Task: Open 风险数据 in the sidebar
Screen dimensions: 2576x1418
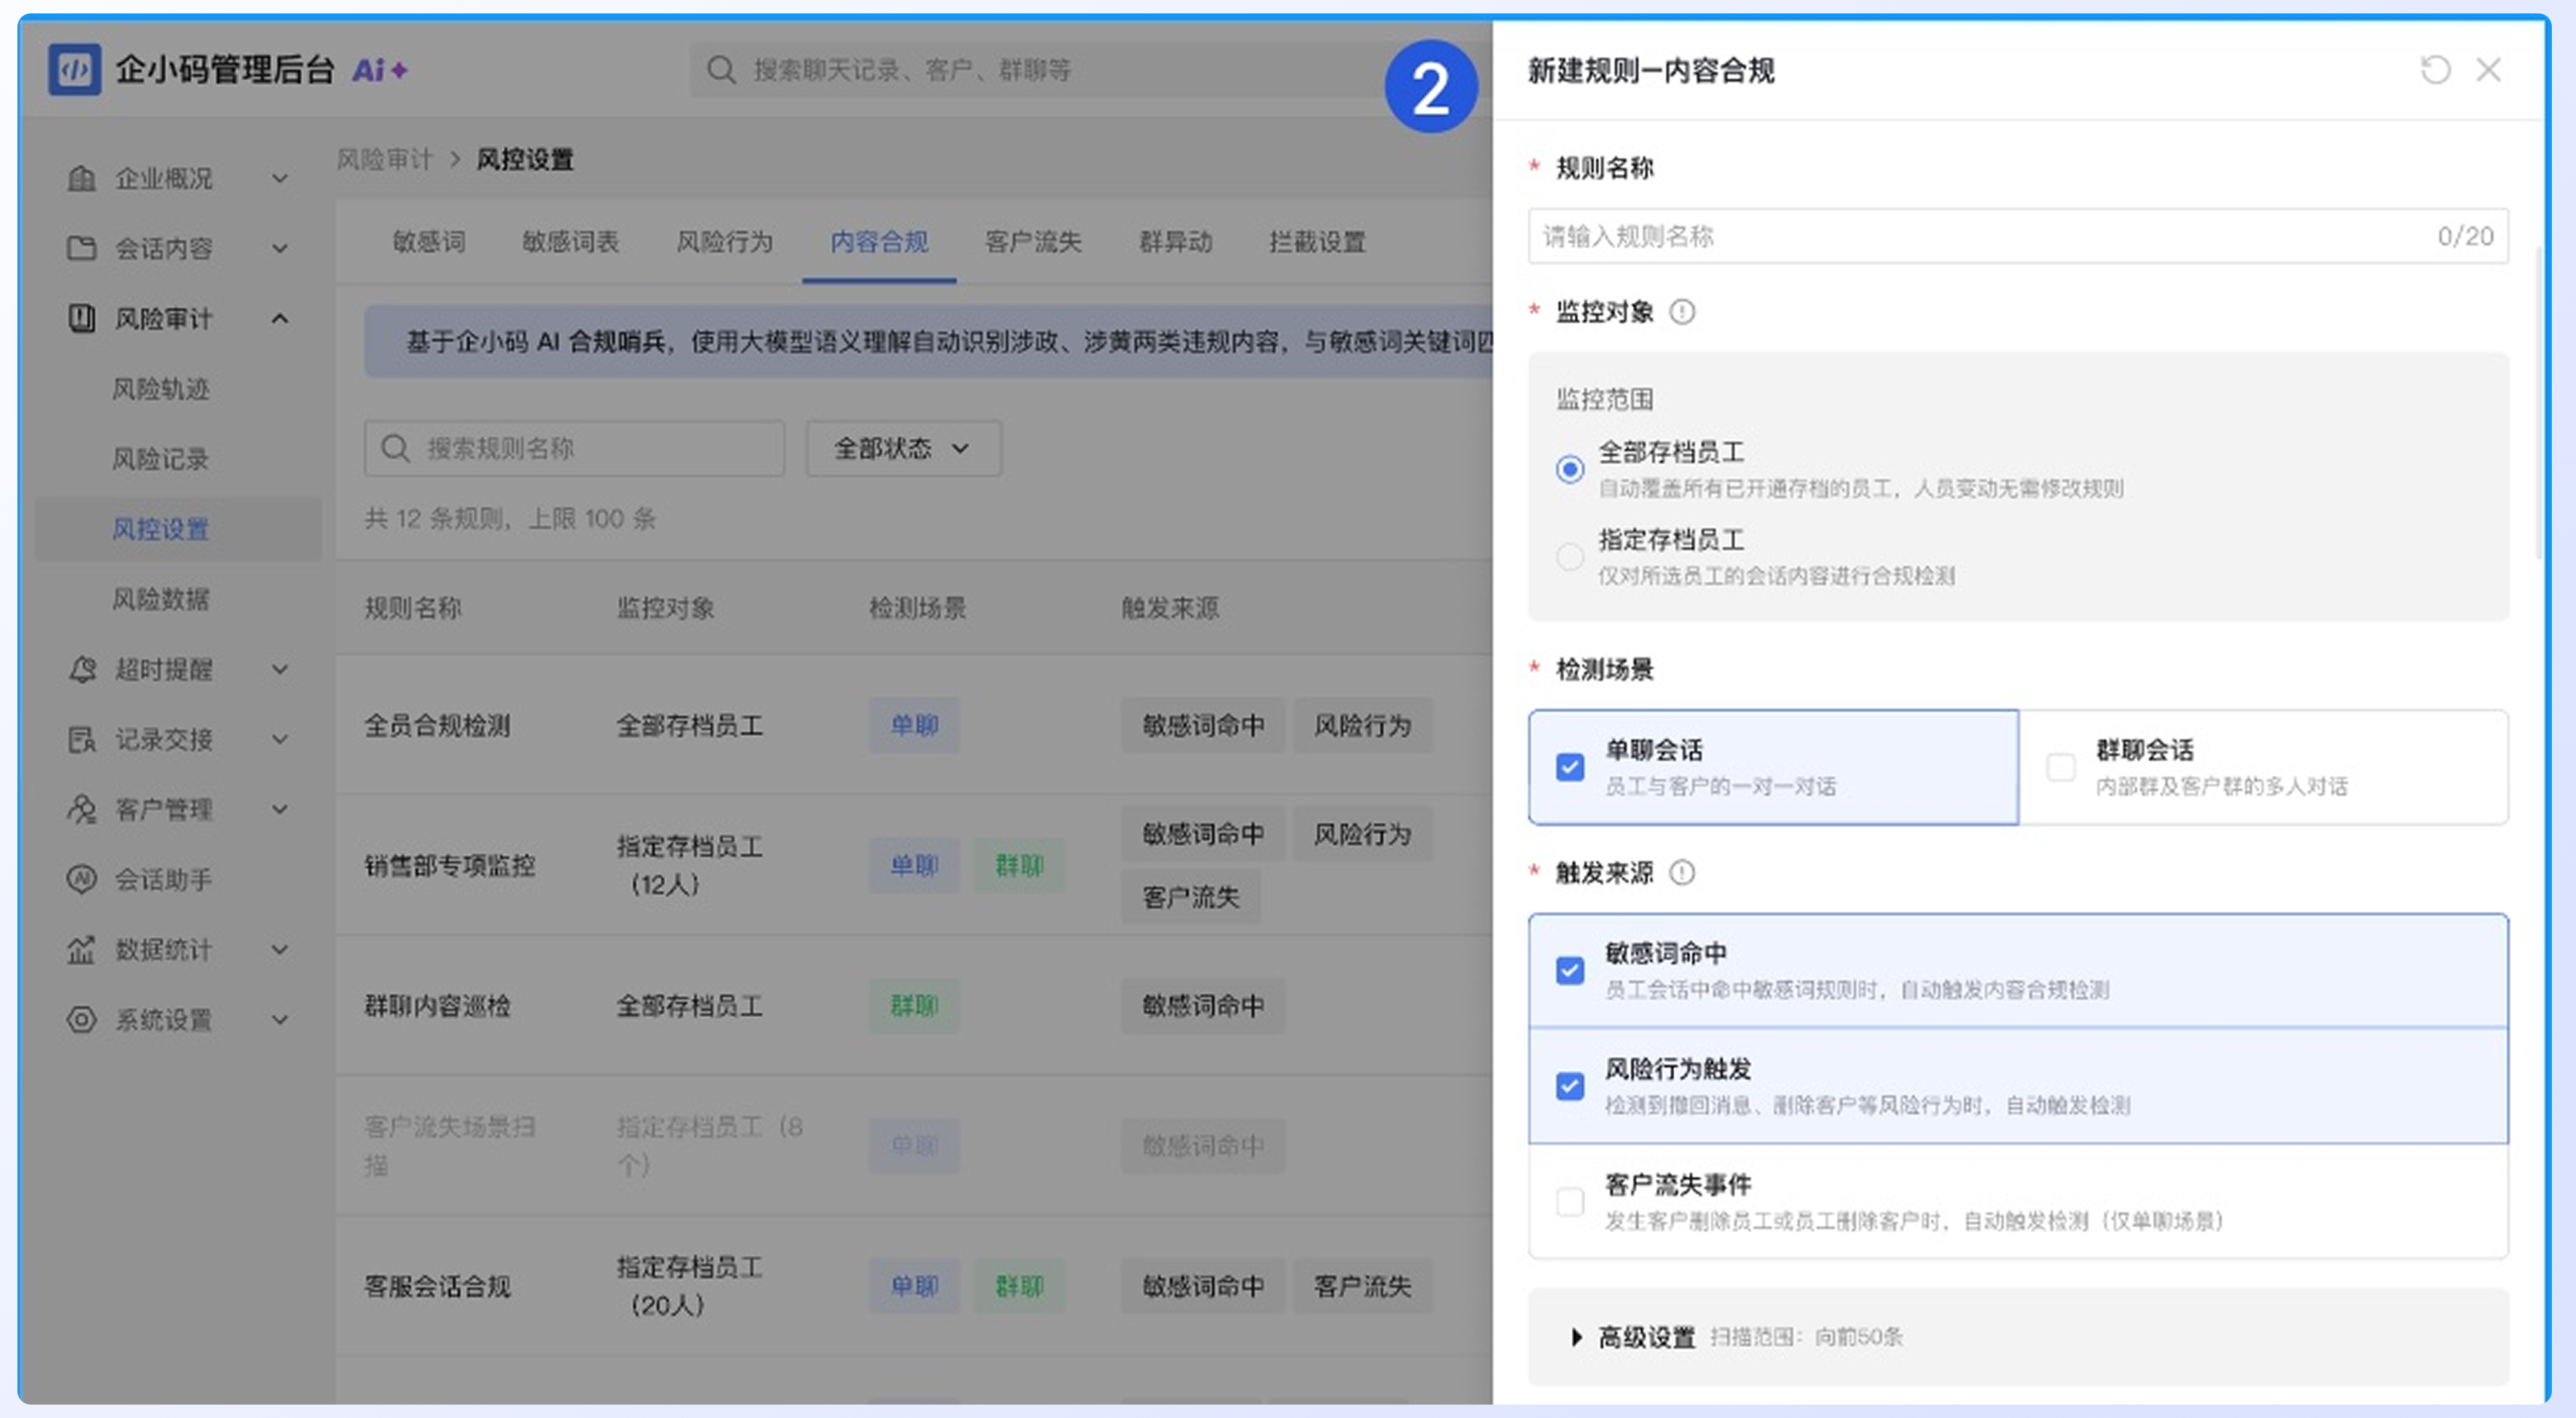Action: pyautogui.click(x=161, y=599)
